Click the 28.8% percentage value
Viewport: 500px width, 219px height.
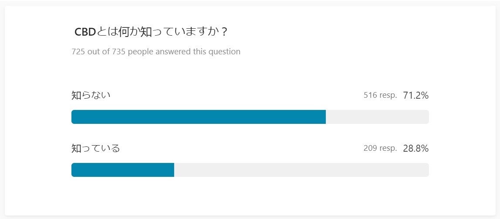click(x=416, y=148)
